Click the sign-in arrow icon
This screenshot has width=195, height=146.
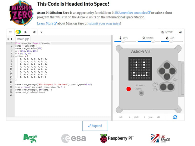click(x=180, y=32)
